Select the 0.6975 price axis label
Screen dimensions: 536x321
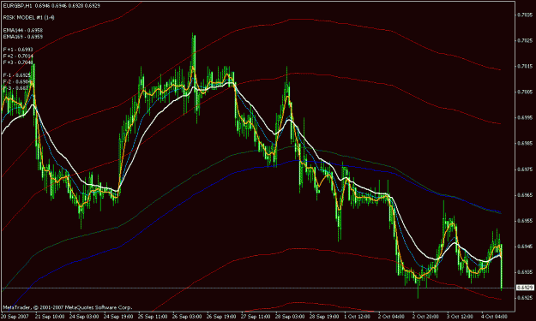[x=524, y=169]
